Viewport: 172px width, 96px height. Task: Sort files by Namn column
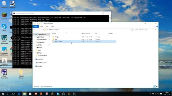66,34
